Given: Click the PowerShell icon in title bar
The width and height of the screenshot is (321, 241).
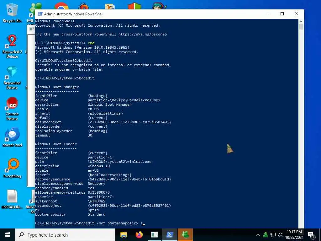Looking at the screenshot, I should click(x=40, y=14).
